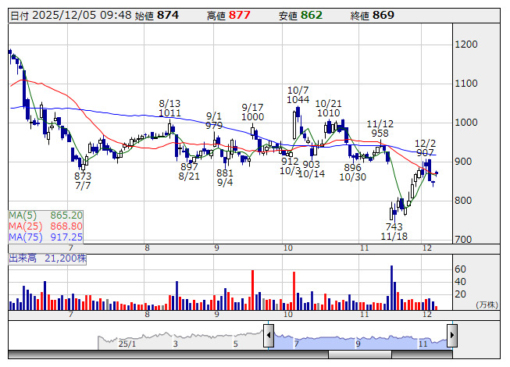
Task: Click the right range slider handle arrow
Action: click(x=452, y=335)
